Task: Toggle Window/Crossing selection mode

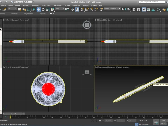Action: (x=33, y=9)
